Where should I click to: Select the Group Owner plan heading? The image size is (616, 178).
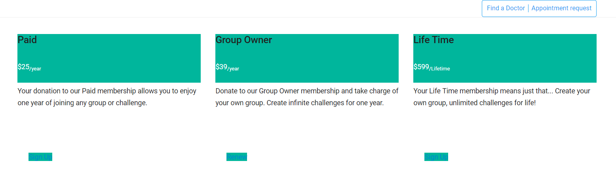tap(244, 40)
